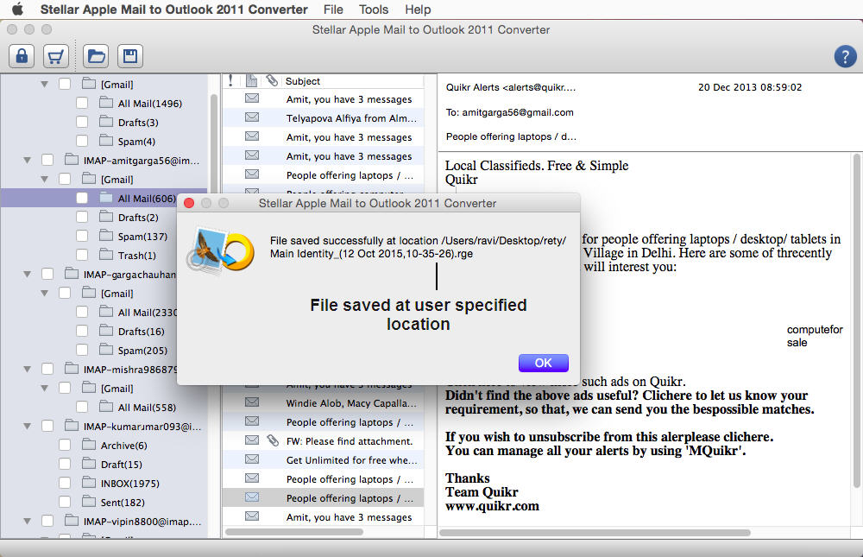Click envelope icon of FW: Please find attachment

252,440
